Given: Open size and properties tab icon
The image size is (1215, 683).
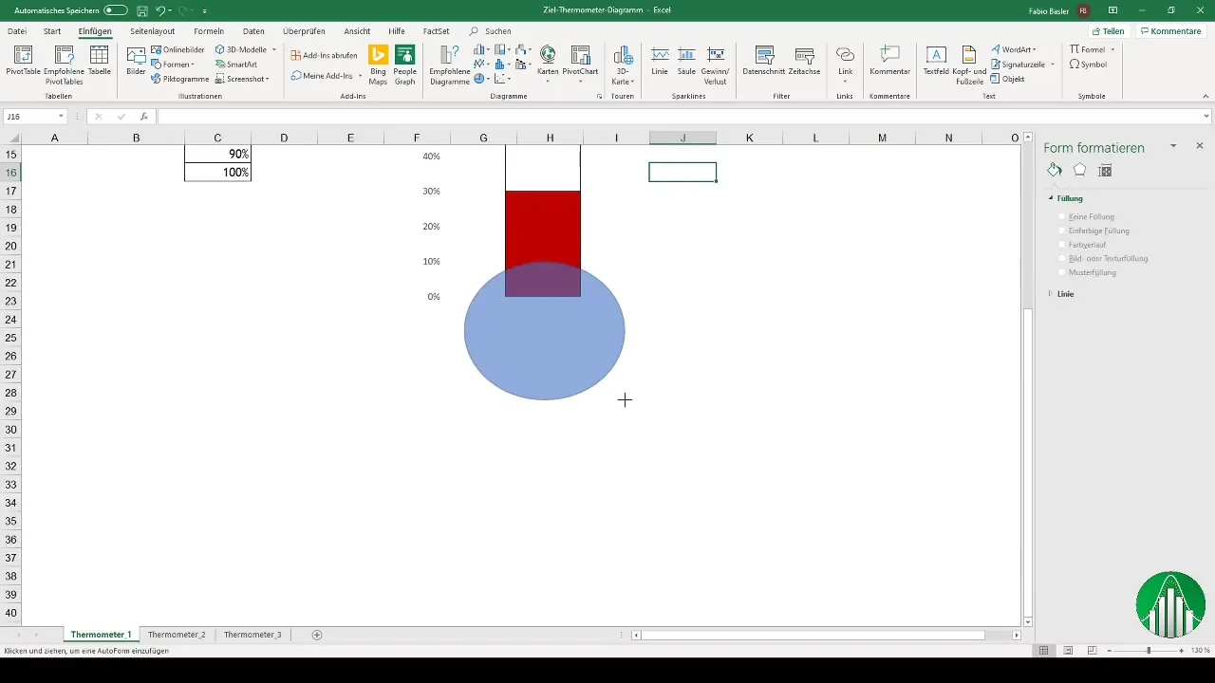Looking at the screenshot, I should [1105, 170].
